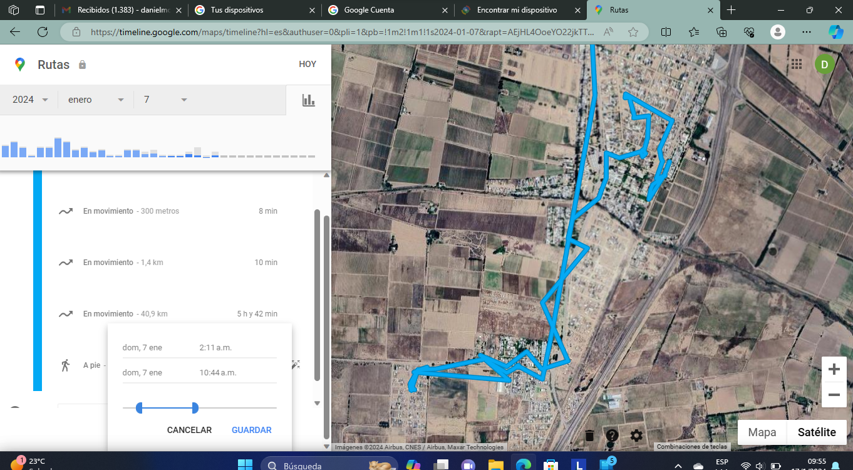Click the walking A pie icon
Screen dimensions: 853x470
coord(66,365)
